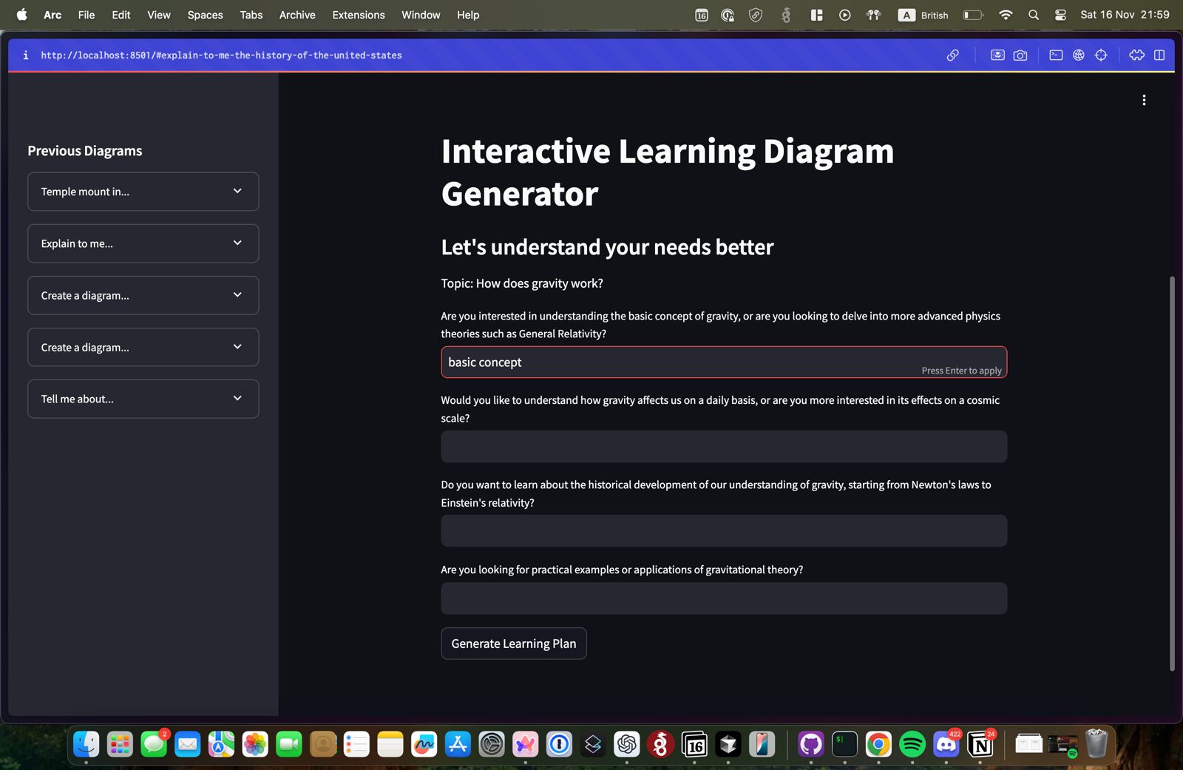This screenshot has width=1183, height=770.
Task: Click the picture capture icon in Arc's toolbar
Action: point(997,55)
